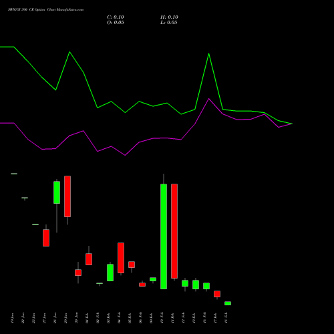Select the red candle for 01 Feb
The width and height of the screenshot is (334, 334).
click(89, 259)
